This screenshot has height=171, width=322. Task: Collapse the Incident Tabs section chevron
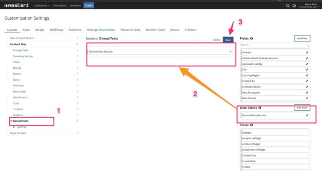pyautogui.click(x=77, y=44)
